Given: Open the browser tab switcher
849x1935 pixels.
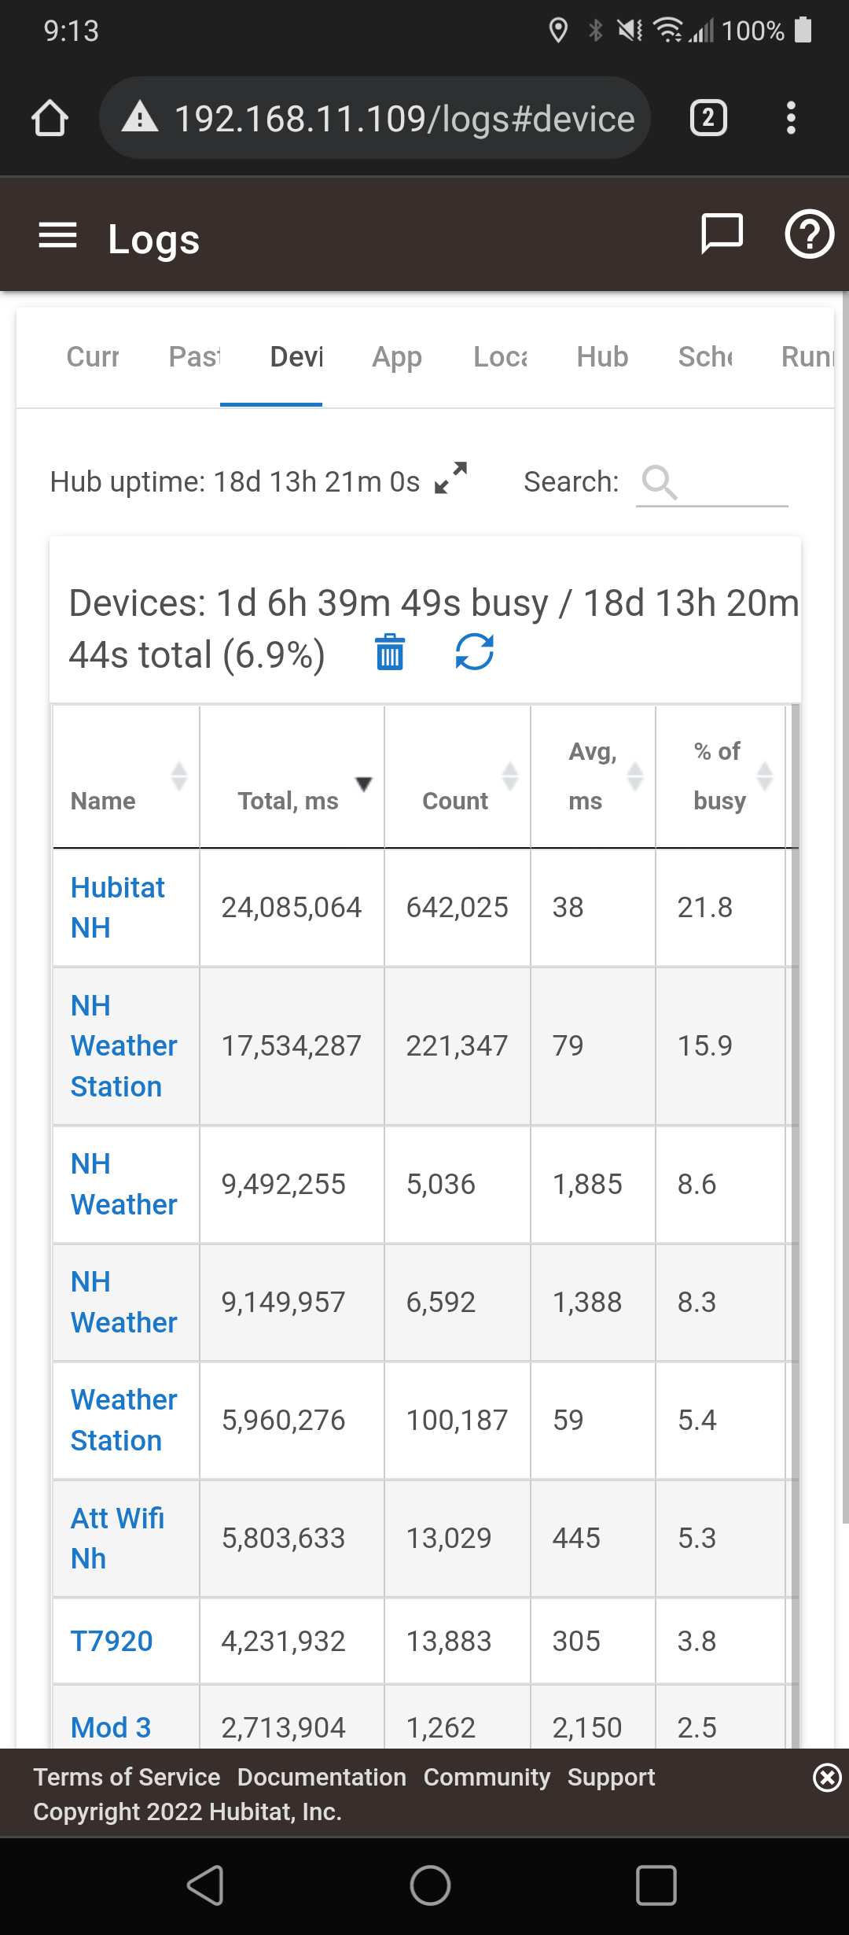Looking at the screenshot, I should point(708,119).
